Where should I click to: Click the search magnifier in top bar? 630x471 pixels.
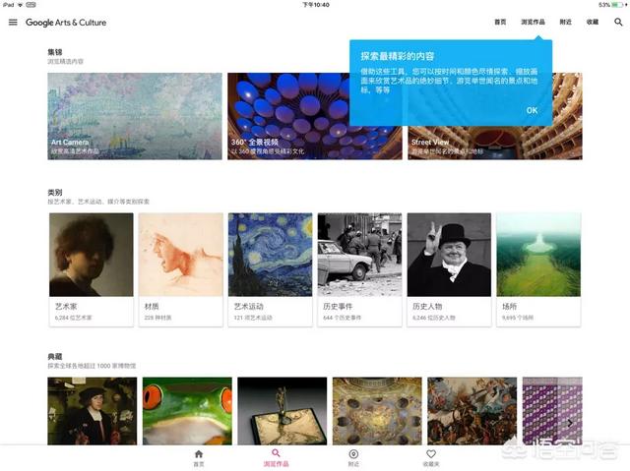point(618,22)
